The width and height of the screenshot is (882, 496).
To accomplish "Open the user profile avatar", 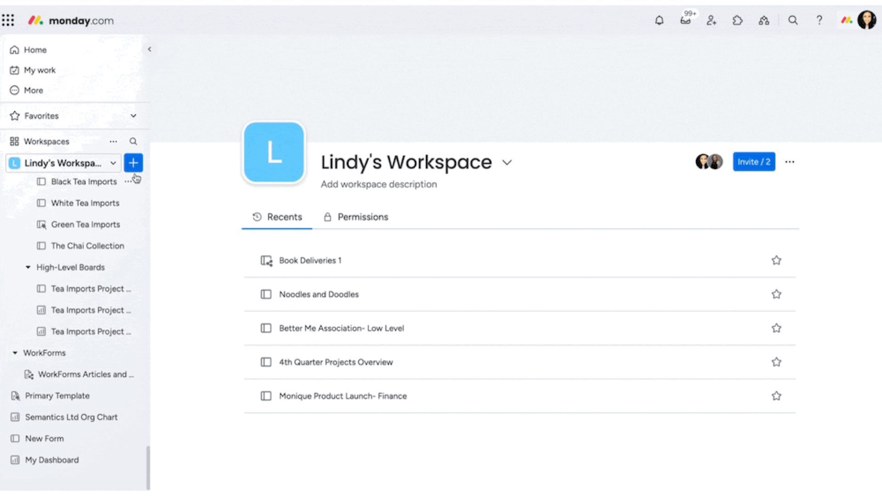I will tap(867, 20).
